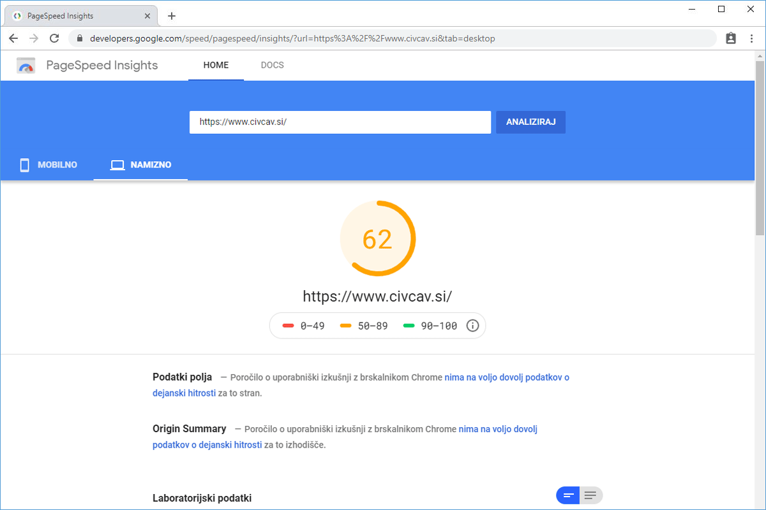This screenshot has width=766, height=510.
Task: Click inside the URL input field
Action: (x=340, y=122)
